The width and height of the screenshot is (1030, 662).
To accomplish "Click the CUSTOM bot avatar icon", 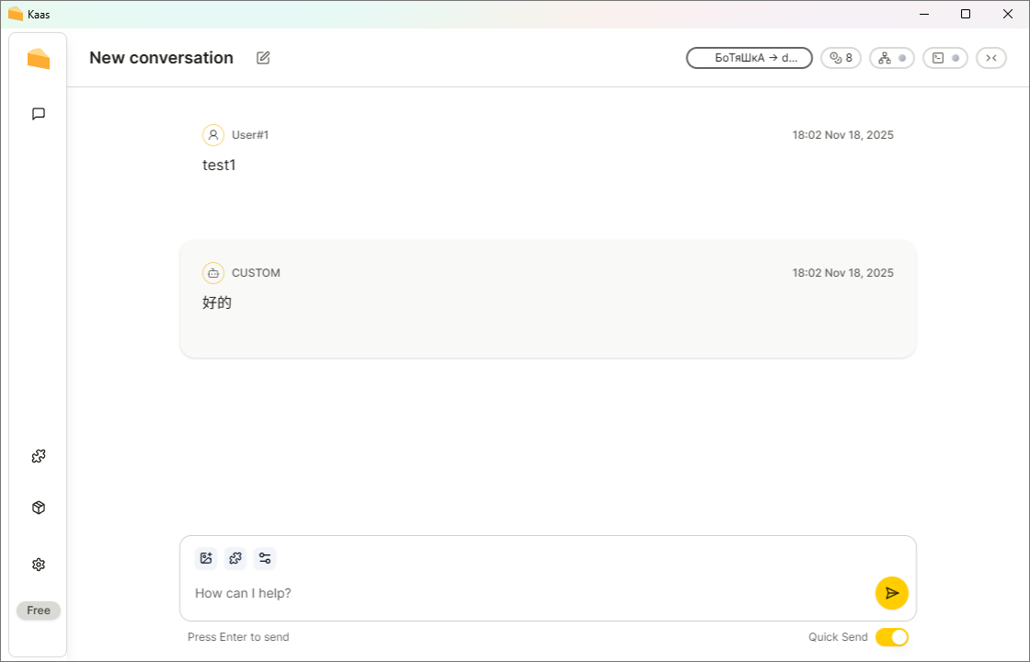I will coord(213,273).
